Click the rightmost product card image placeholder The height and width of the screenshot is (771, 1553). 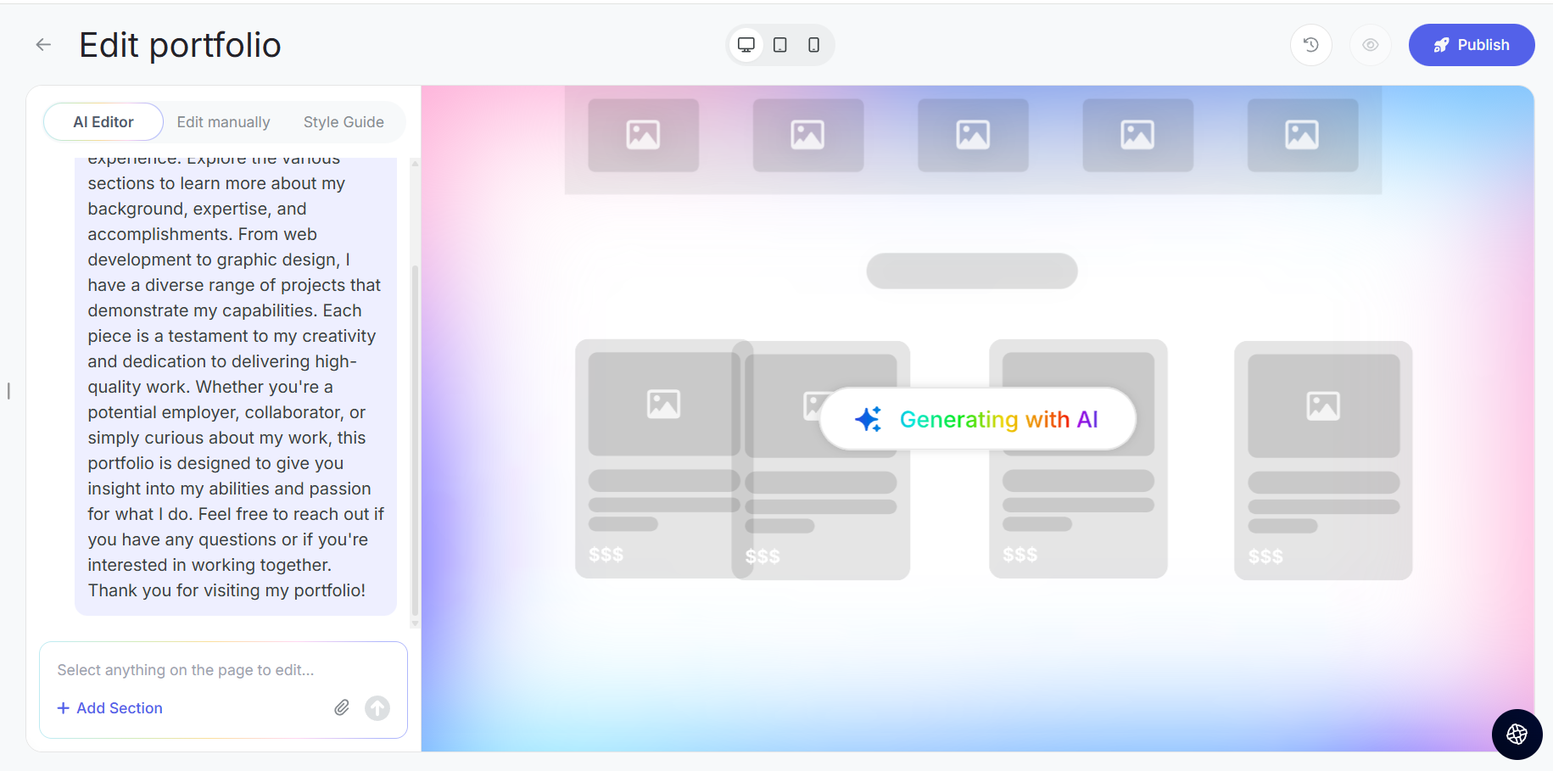pyautogui.click(x=1323, y=406)
